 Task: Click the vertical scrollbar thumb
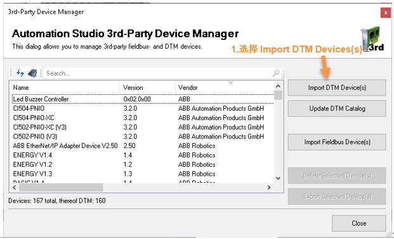pyautogui.click(x=278, y=95)
